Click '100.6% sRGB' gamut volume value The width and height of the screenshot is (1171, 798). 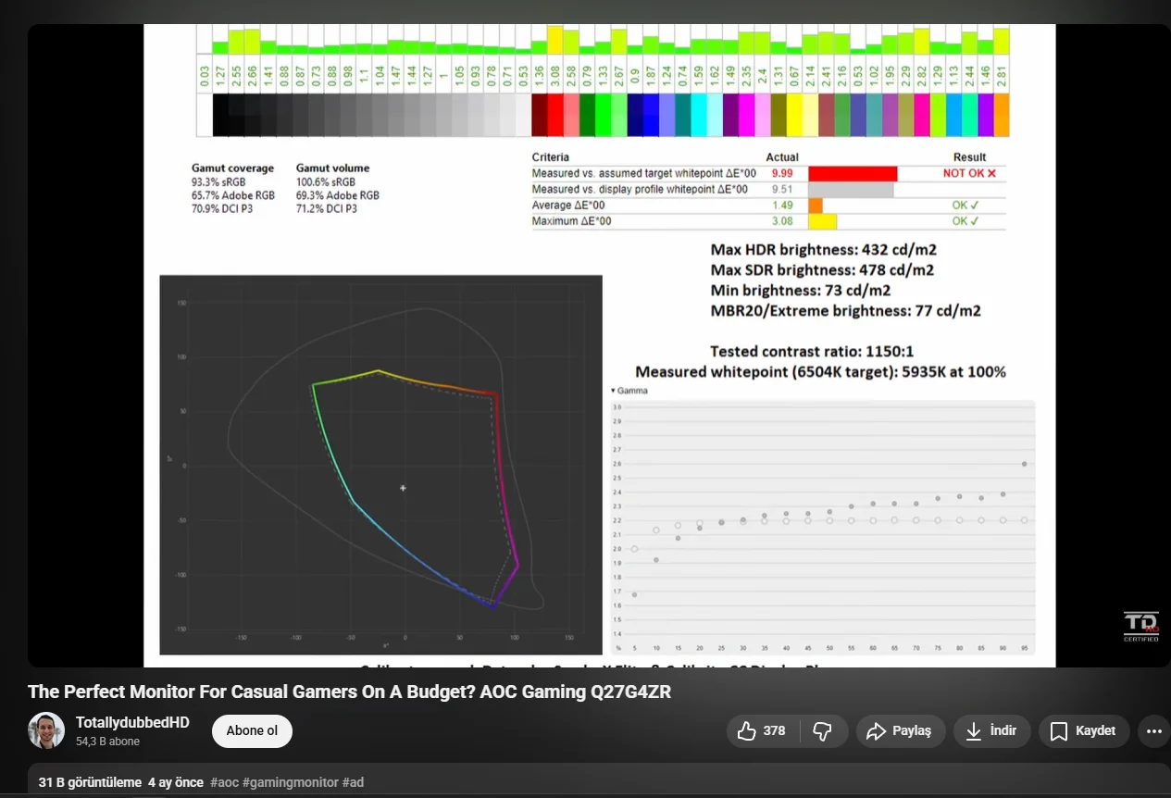[326, 182]
